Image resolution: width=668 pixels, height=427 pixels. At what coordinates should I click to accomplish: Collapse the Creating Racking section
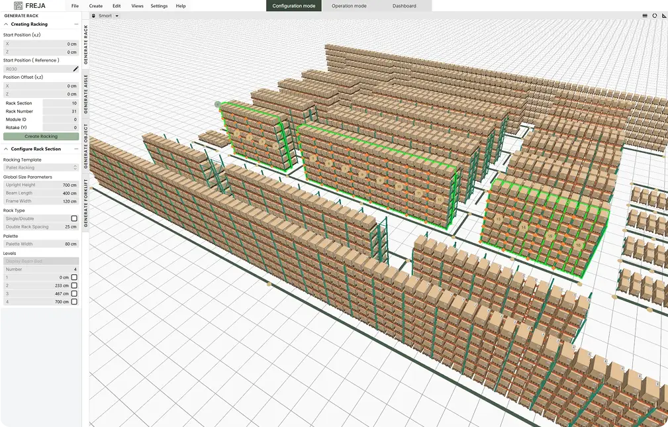pos(6,24)
